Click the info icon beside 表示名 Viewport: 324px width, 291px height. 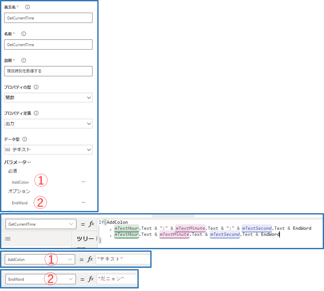[27, 7]
